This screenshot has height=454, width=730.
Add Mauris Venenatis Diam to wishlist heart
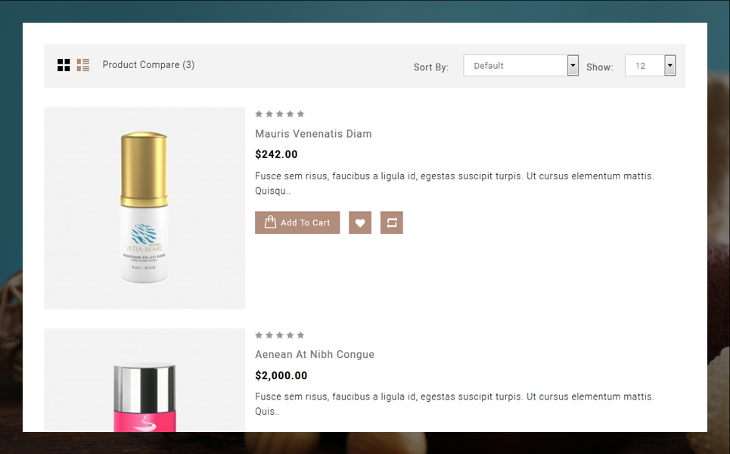[x=360, y=222]
